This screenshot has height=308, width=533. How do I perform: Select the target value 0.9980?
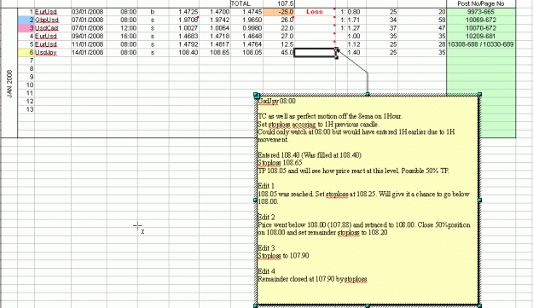pos(246,28)
